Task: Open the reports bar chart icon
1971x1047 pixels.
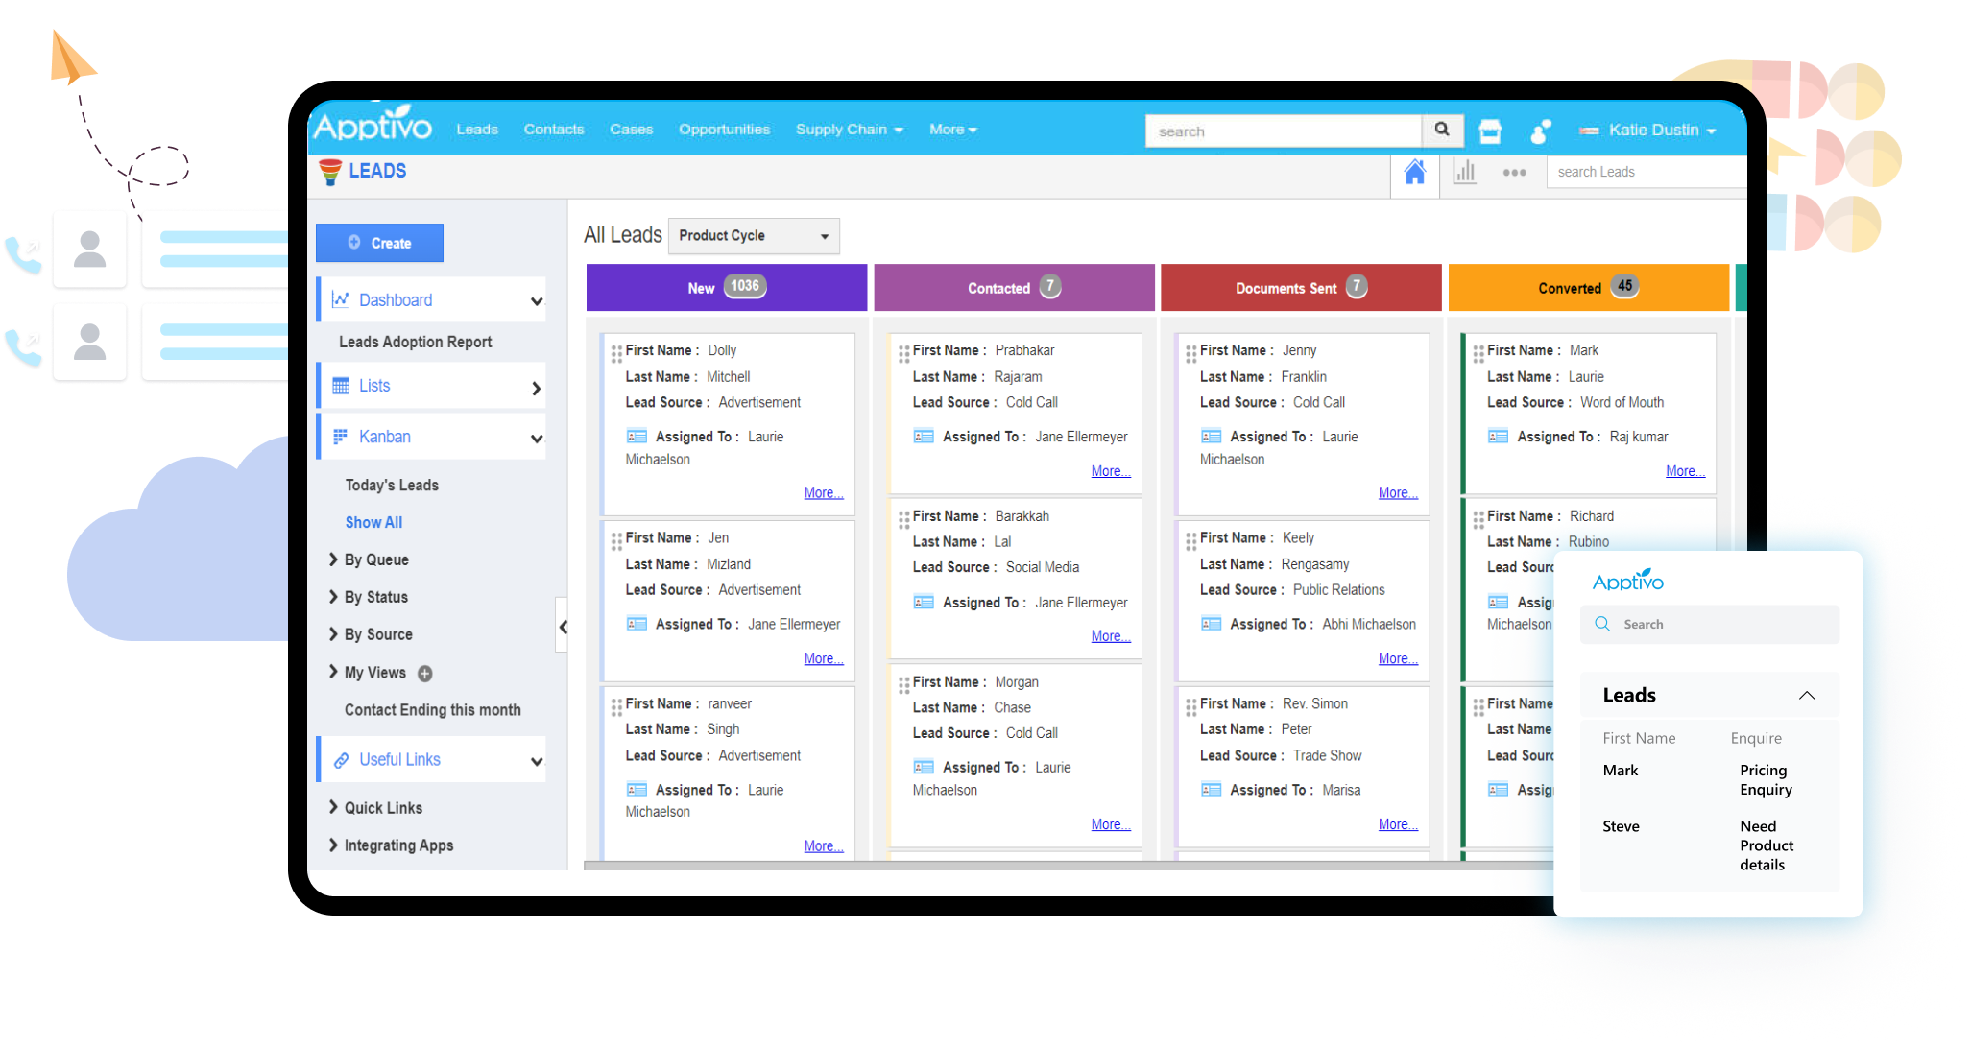Action: pos(1464,173)
